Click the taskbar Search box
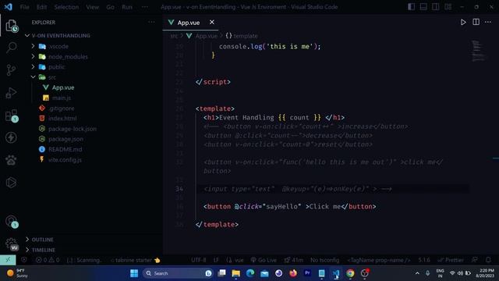 [x=178, y=273]
